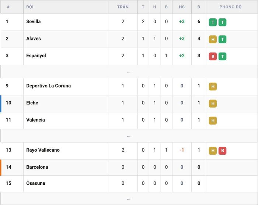This screenshot has width=258, height=205.
Task: Expand hidden rows between Valencia and Rayo Vallecano
Action: pos(129,136)
